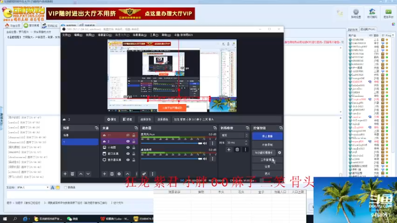Viewport: 397px width, 223px height.
Task: Open the Docks menu in OBS
Action: pos(105,35)
